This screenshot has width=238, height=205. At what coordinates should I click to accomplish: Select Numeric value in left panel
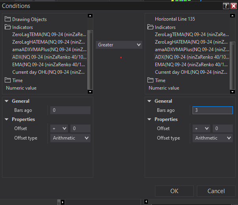pyautogui.click(x=21, y=88)
